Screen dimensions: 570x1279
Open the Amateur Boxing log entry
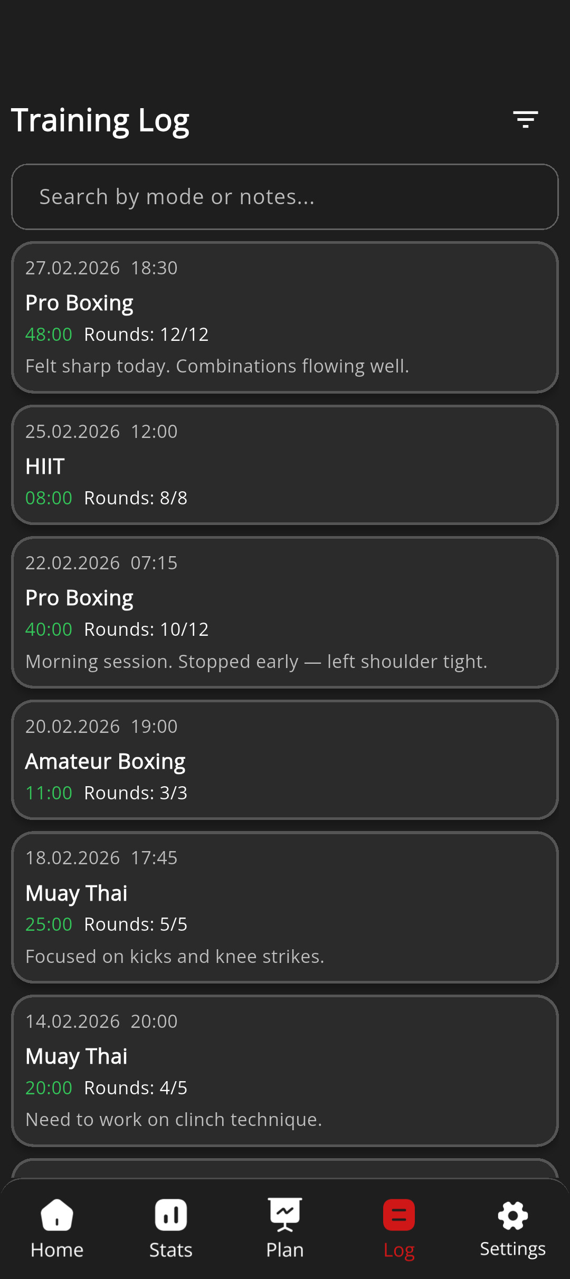point(285,760)
